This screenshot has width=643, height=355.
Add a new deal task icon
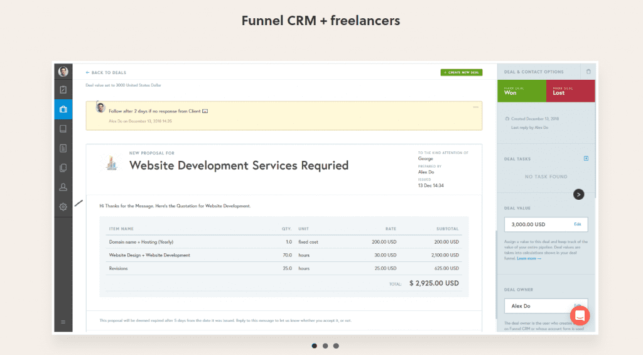(x=586, y=158)
